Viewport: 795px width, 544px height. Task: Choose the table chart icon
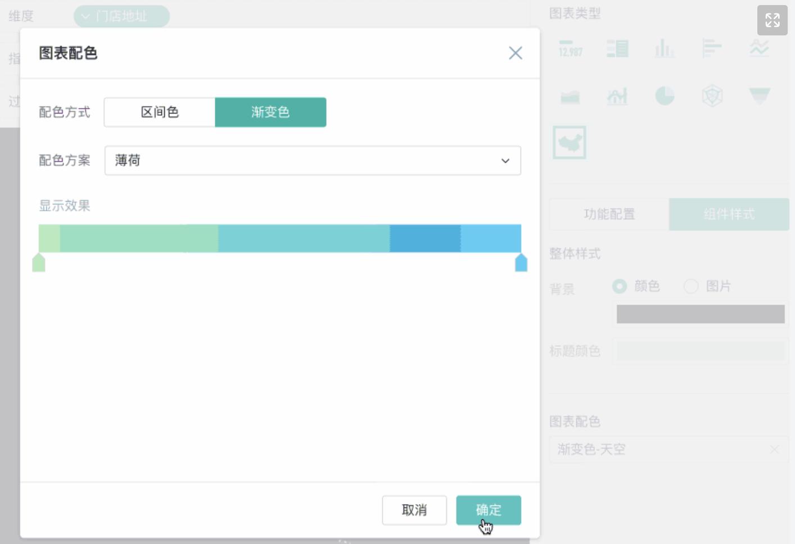coord(617,49)
